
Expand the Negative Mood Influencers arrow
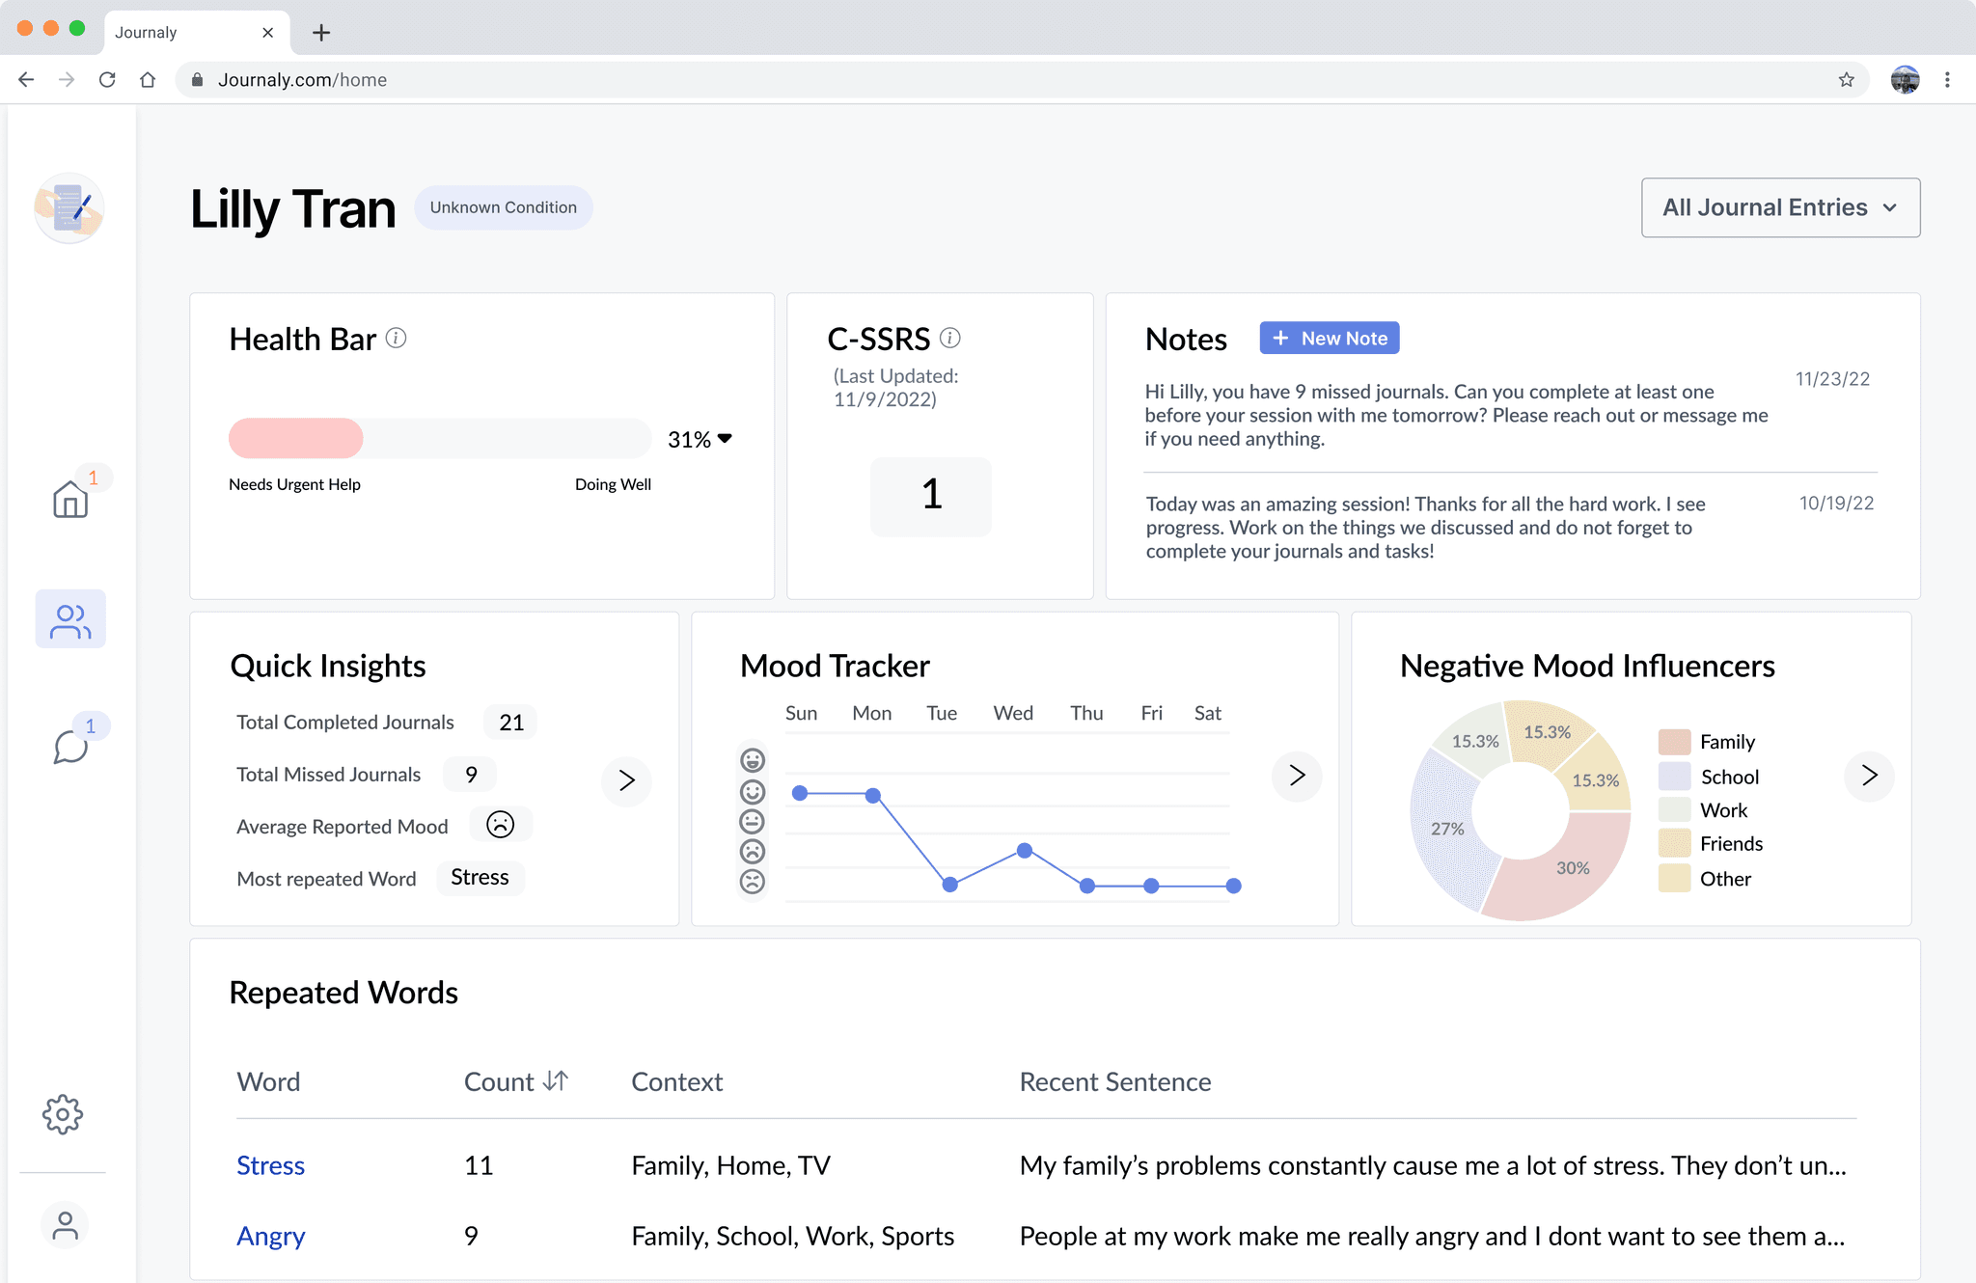point(1869,776)
